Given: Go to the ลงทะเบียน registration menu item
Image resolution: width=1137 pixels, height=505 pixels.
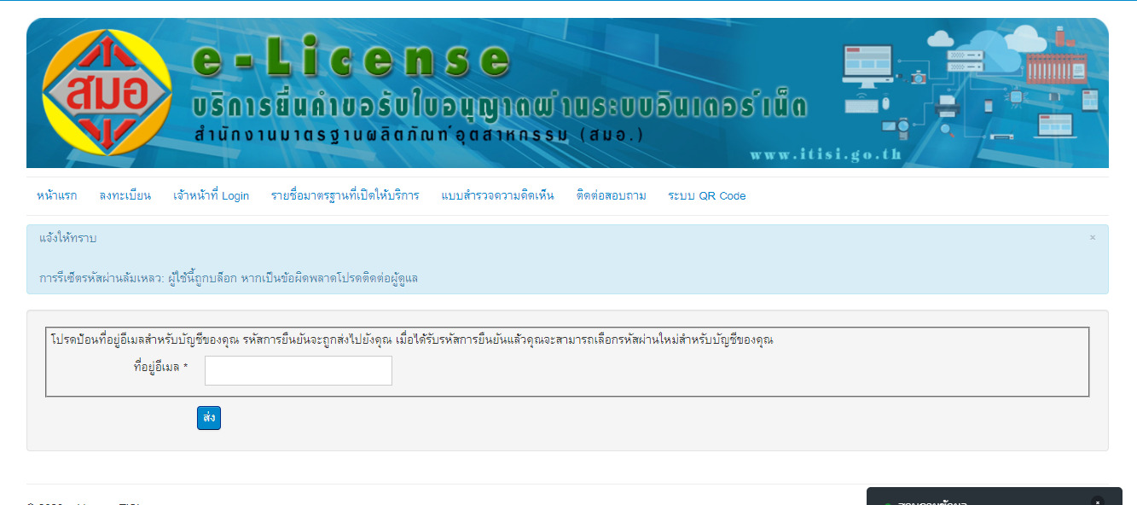Looking at the screenshot, I should (x=125, y=196).
